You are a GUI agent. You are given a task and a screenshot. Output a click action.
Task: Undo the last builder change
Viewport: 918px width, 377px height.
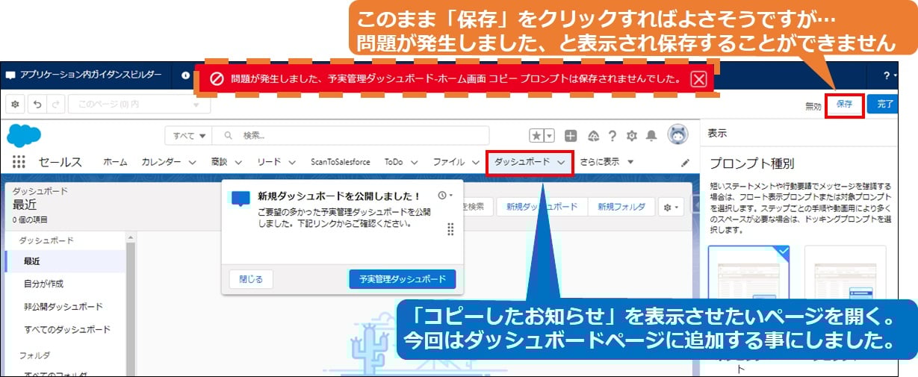(36, 105)
